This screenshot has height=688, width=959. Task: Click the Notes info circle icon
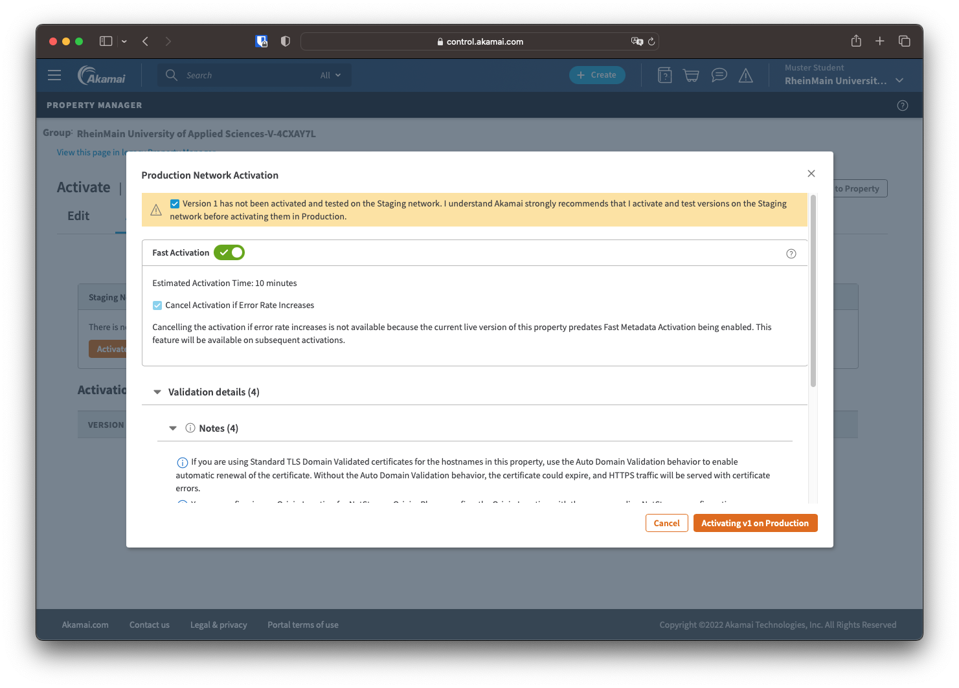pos(190,428)
